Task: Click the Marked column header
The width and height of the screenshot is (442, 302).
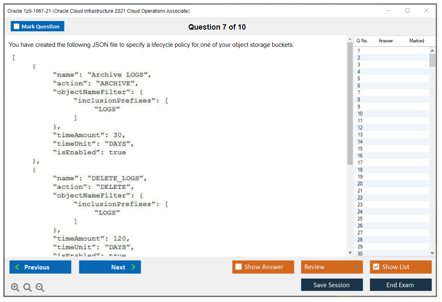Action: pyautogui.click(x=417, y=41)
